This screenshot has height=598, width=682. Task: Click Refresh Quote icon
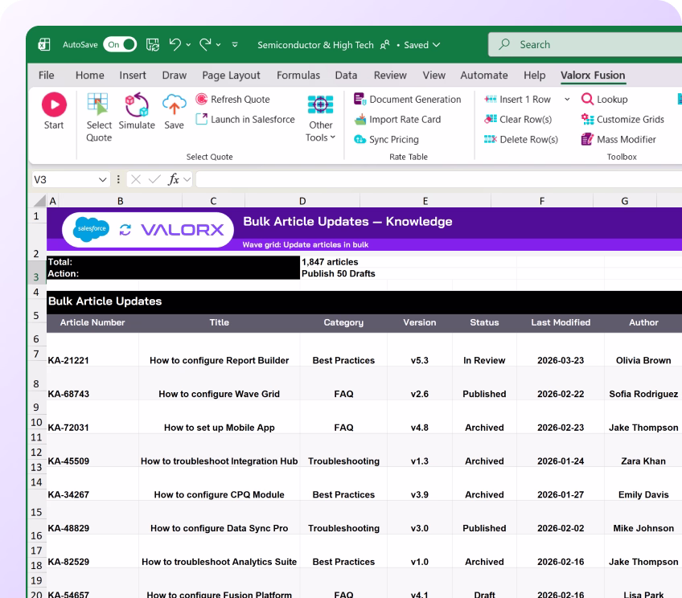[201, 99]
